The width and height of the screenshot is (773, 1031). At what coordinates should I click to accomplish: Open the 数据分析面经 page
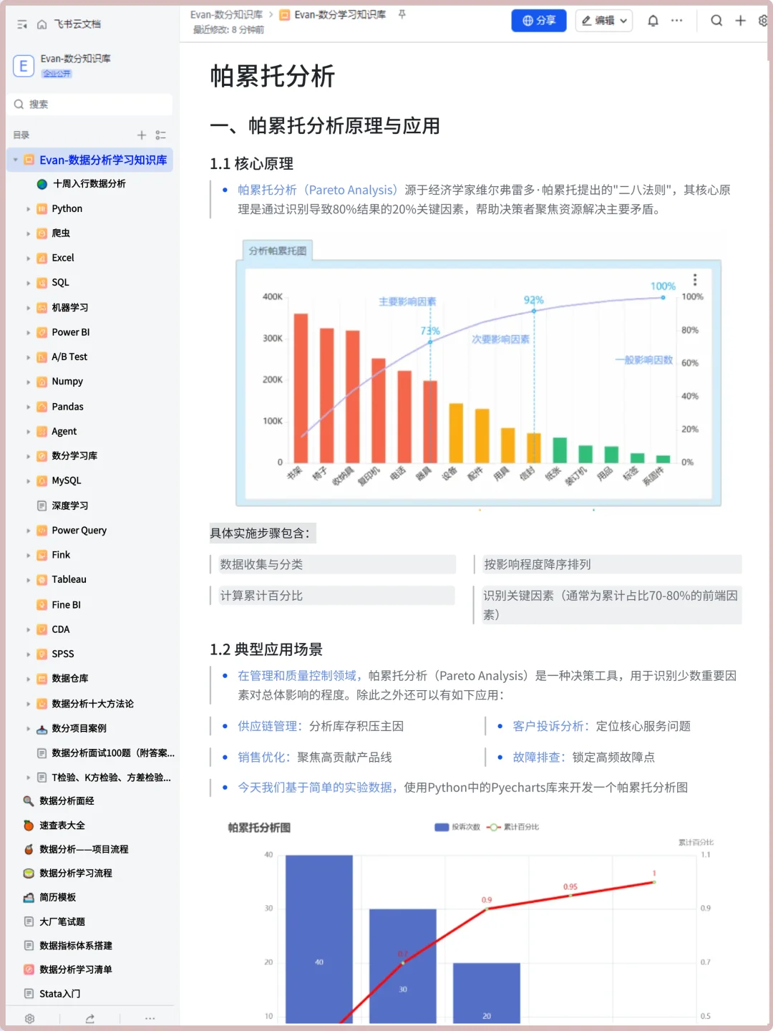[67, 801]
